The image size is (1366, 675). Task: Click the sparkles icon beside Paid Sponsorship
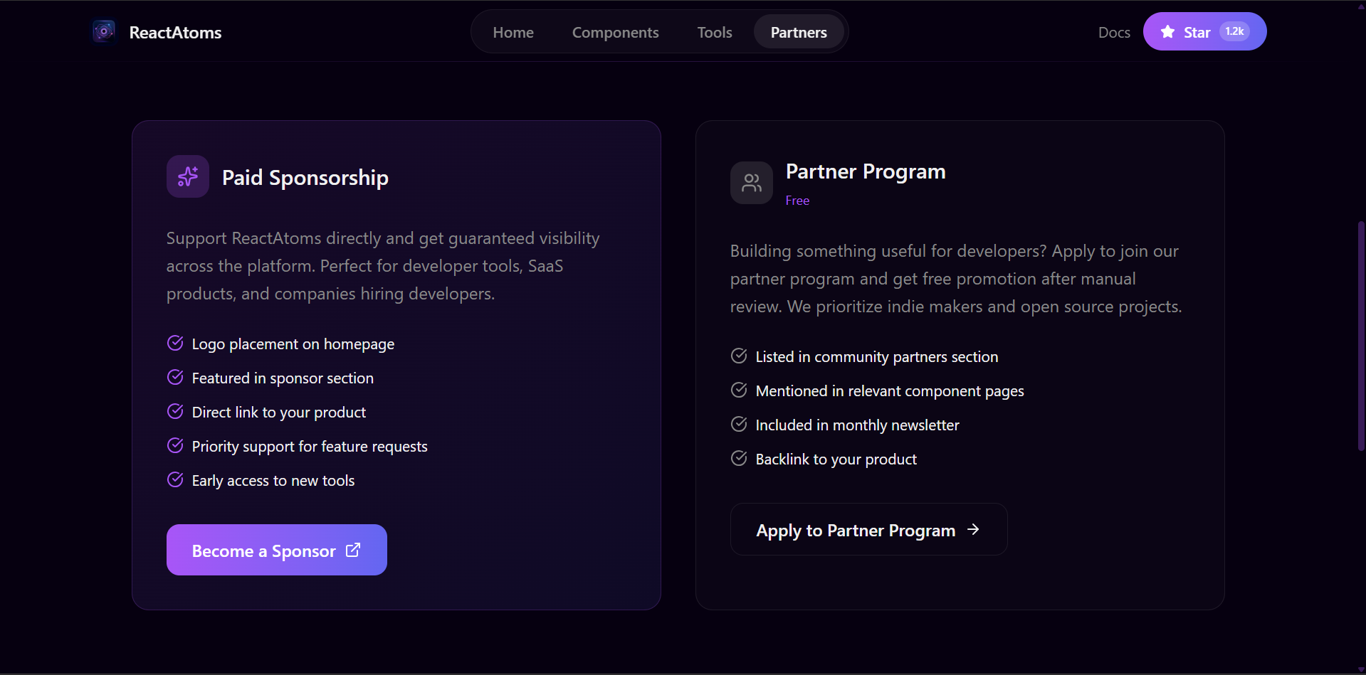point(188,176)
